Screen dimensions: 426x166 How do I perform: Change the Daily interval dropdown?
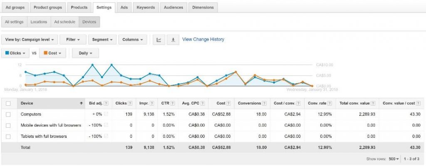point(85,53)
